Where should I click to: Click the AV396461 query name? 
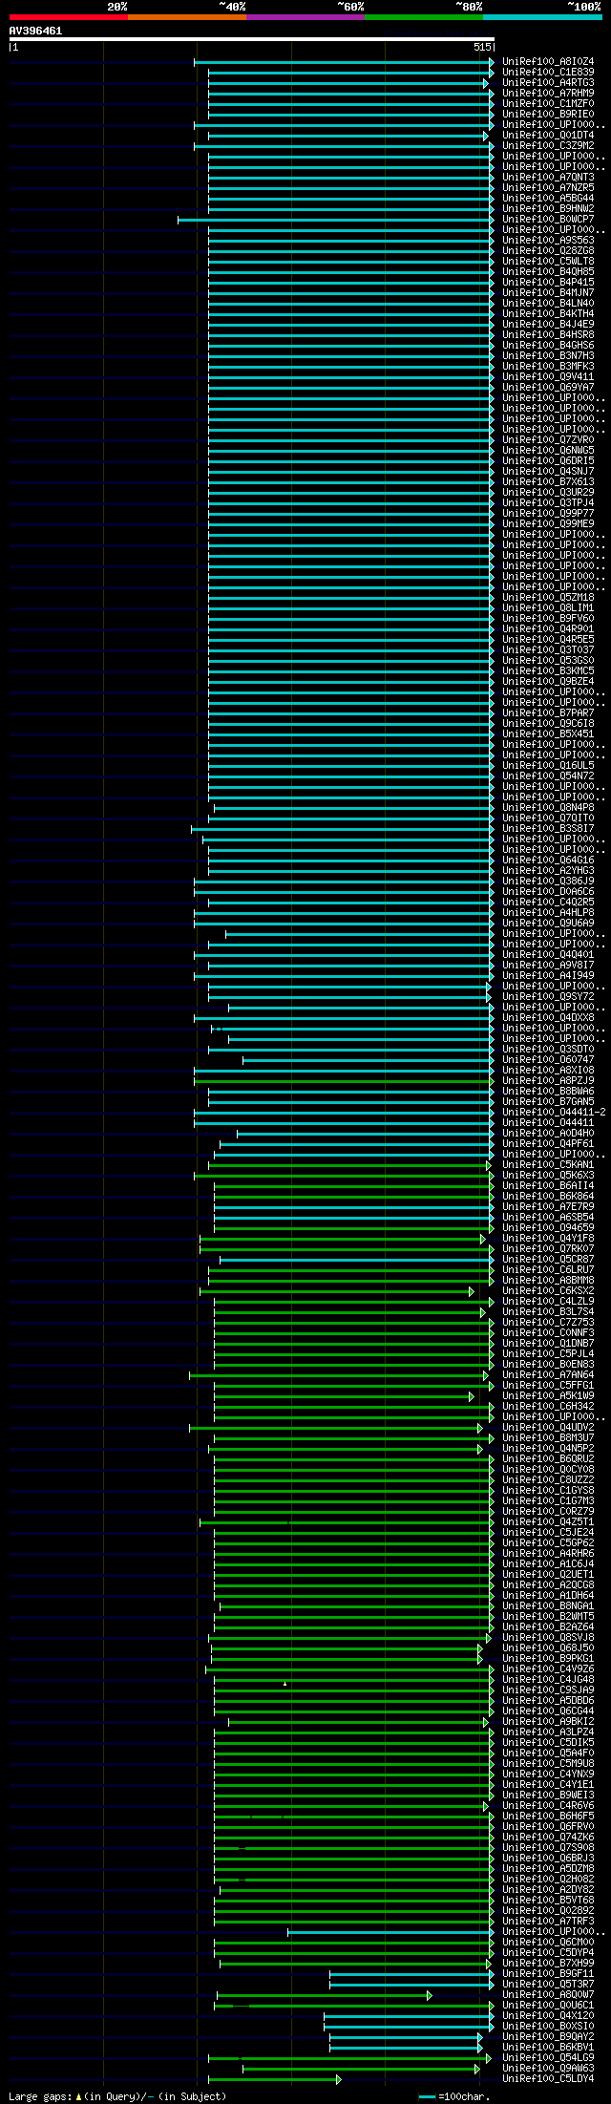pos(35,31)
